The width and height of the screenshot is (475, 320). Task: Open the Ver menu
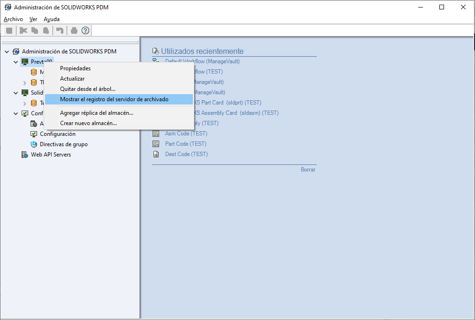pos(33,19)
